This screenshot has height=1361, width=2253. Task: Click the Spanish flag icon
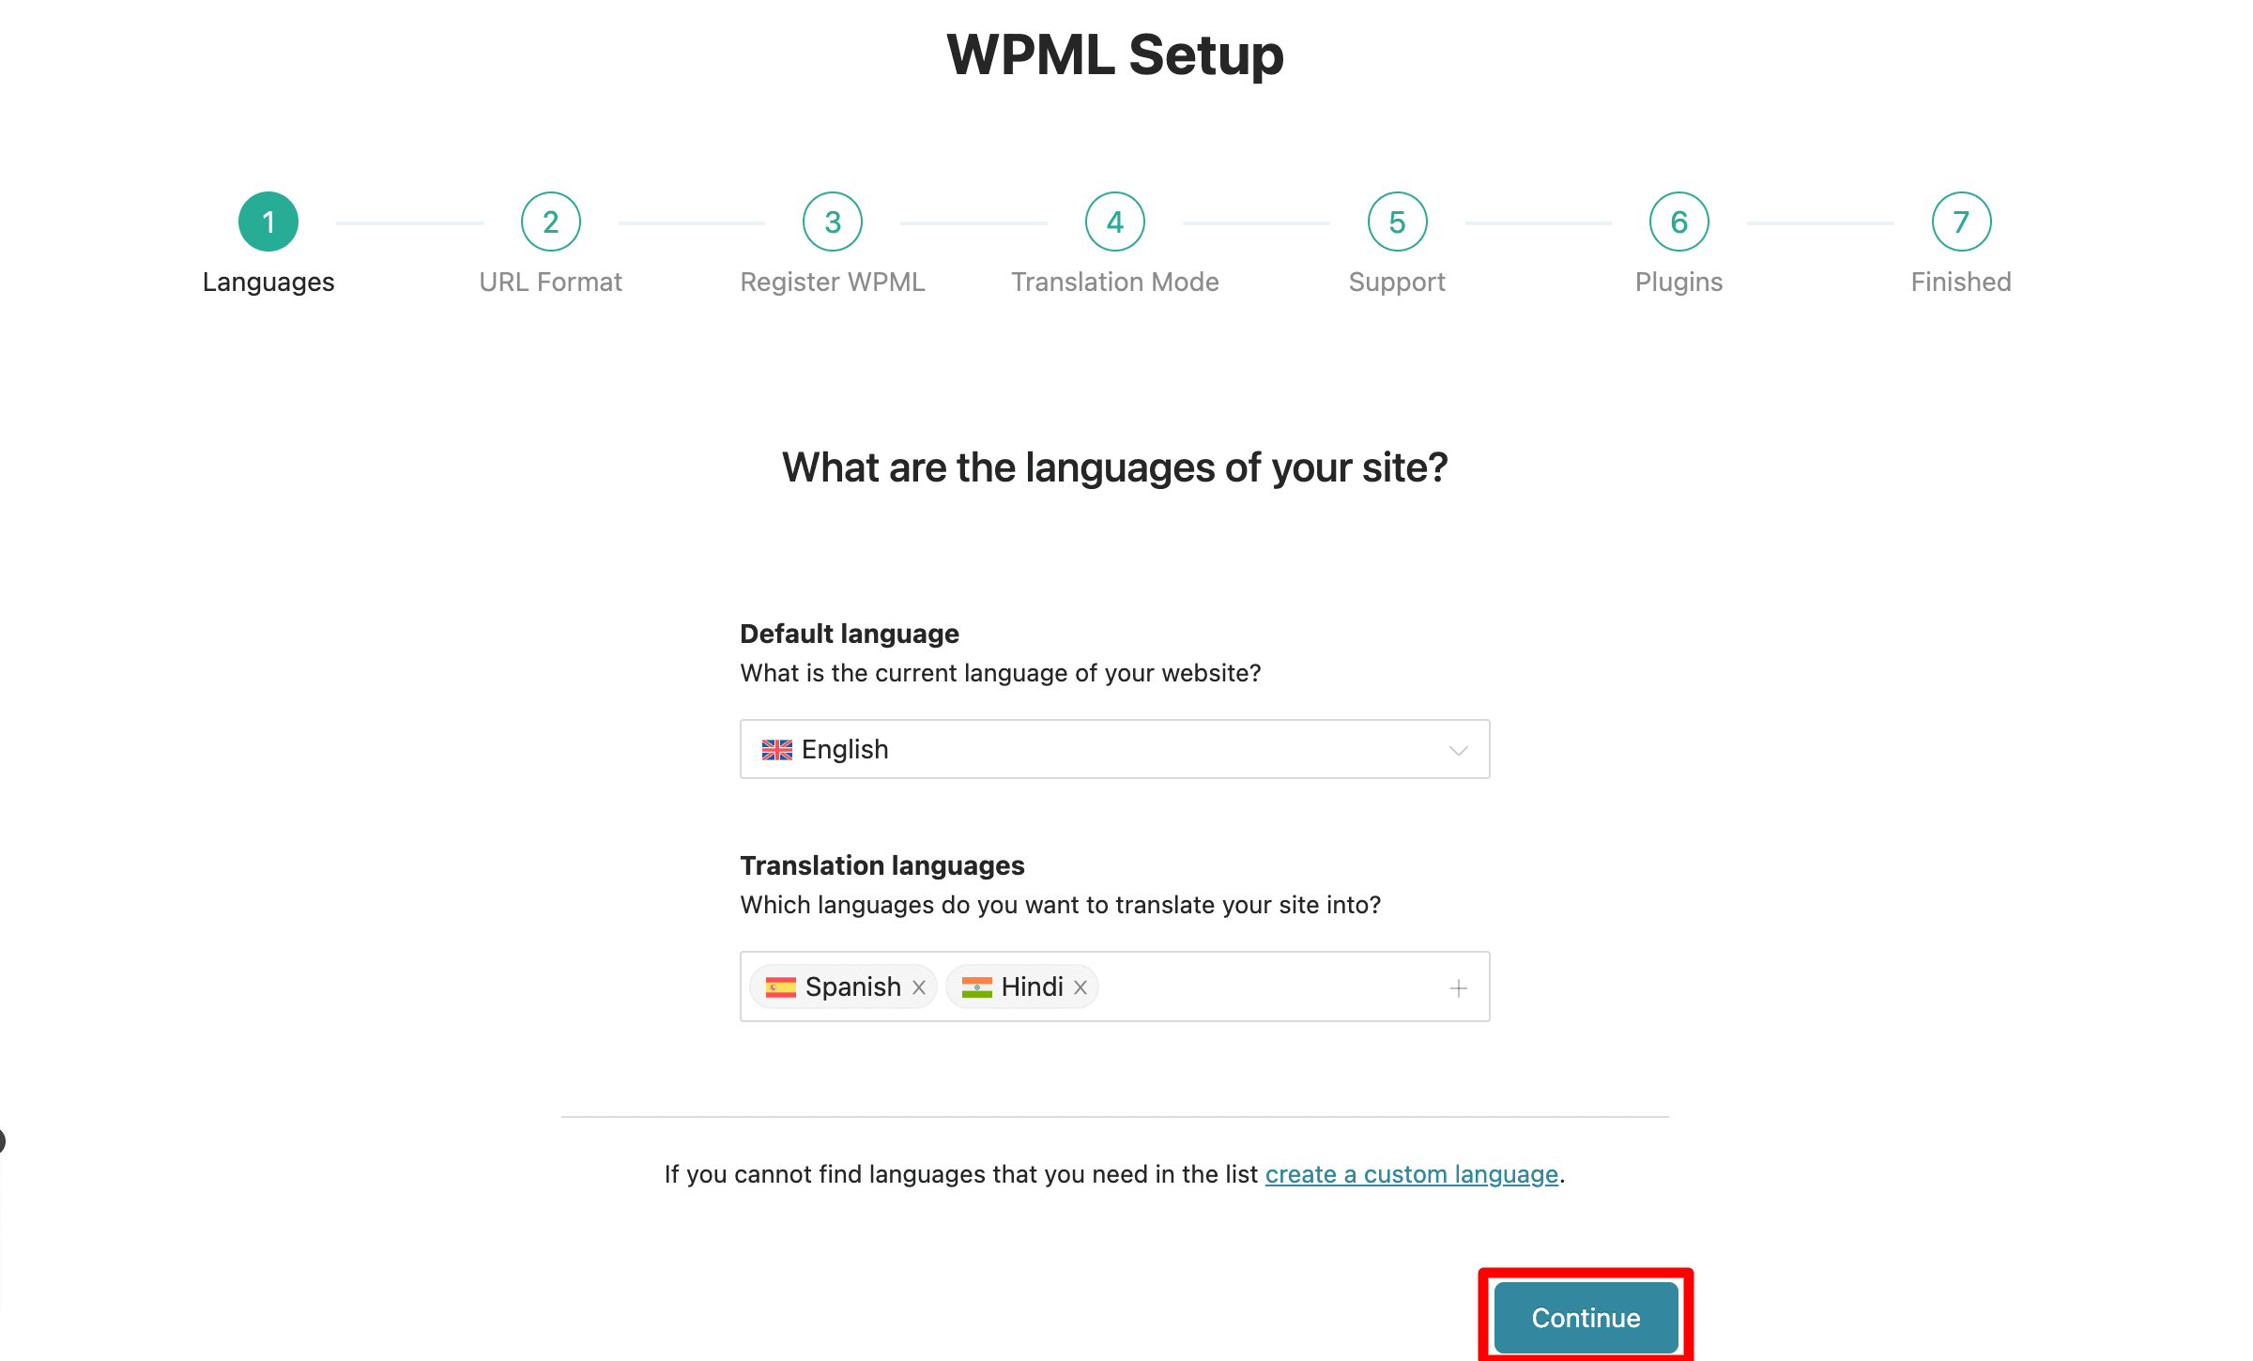click(x=780, y=986)
